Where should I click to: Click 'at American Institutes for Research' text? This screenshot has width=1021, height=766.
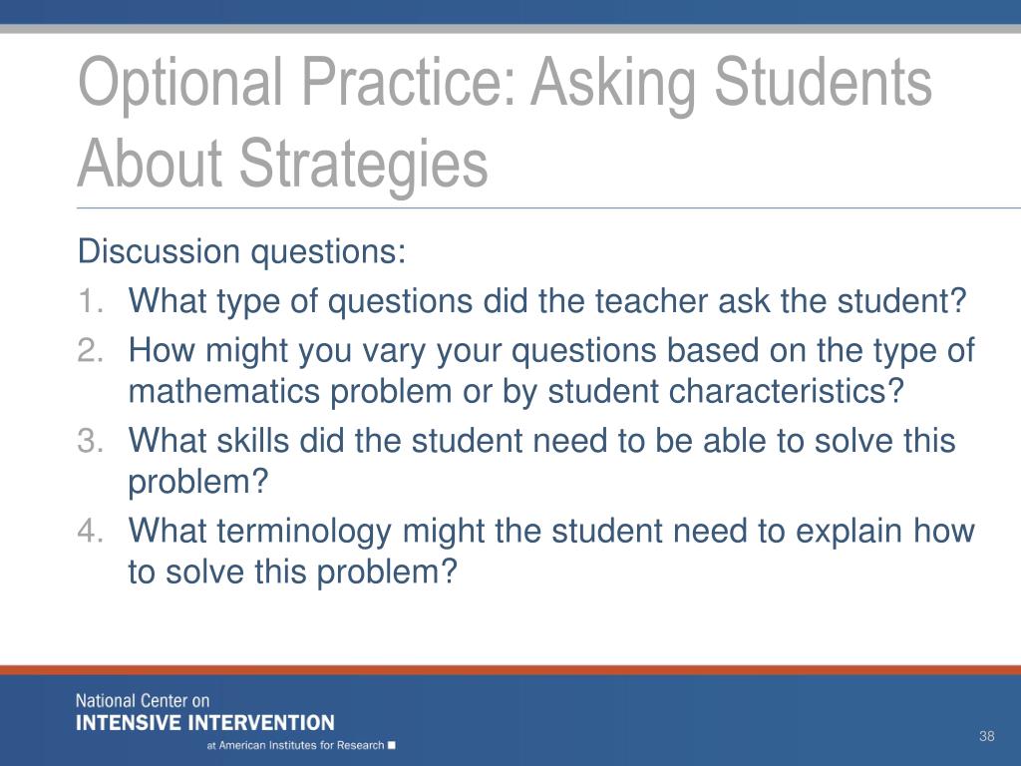click(295, 745)
